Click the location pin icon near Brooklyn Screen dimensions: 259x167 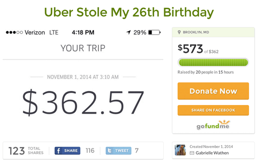click(x=179, y=32)
